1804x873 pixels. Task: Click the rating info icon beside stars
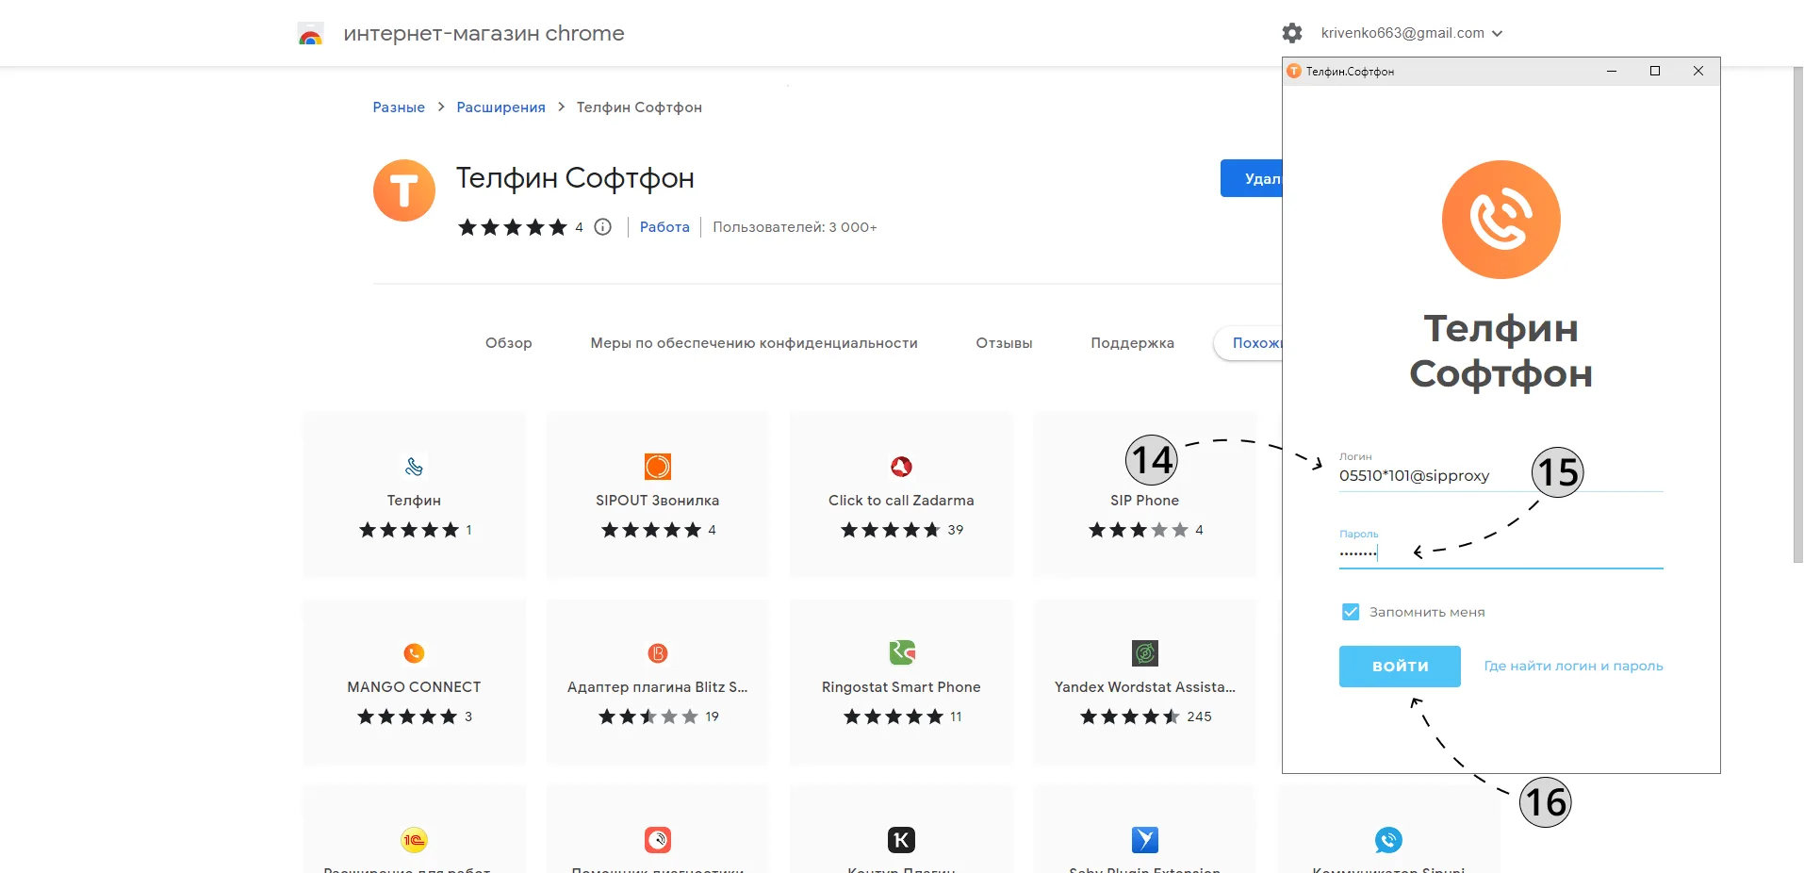coord(602,227)
